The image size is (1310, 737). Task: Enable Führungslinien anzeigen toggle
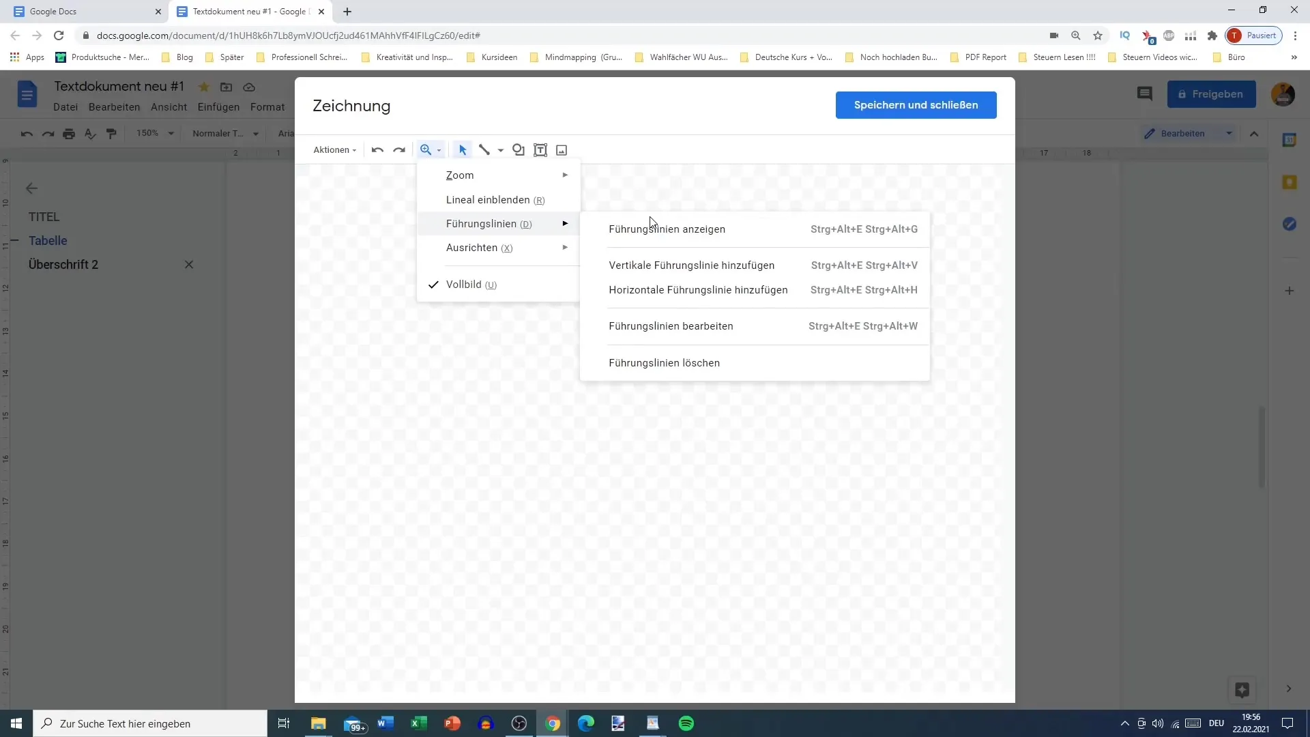point(667,228)
